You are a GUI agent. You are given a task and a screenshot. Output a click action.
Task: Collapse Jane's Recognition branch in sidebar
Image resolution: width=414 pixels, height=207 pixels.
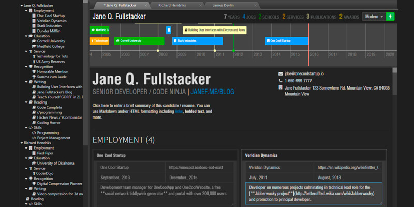26,67
